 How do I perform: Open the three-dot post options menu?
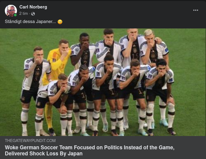tap(195, 10)
